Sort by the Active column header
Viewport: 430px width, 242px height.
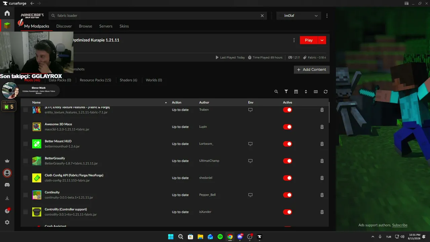coord(288,103)
